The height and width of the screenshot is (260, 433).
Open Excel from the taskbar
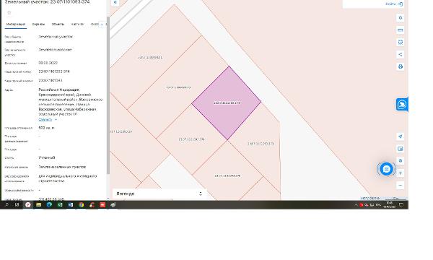[x=60, y=205]
